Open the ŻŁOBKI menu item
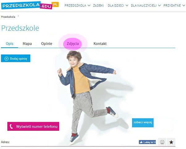 (98, 6)
